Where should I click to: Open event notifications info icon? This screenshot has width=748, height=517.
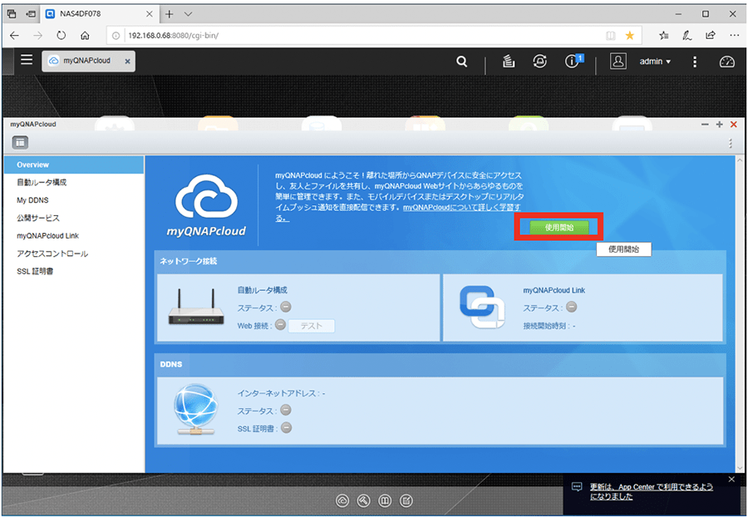573,61
